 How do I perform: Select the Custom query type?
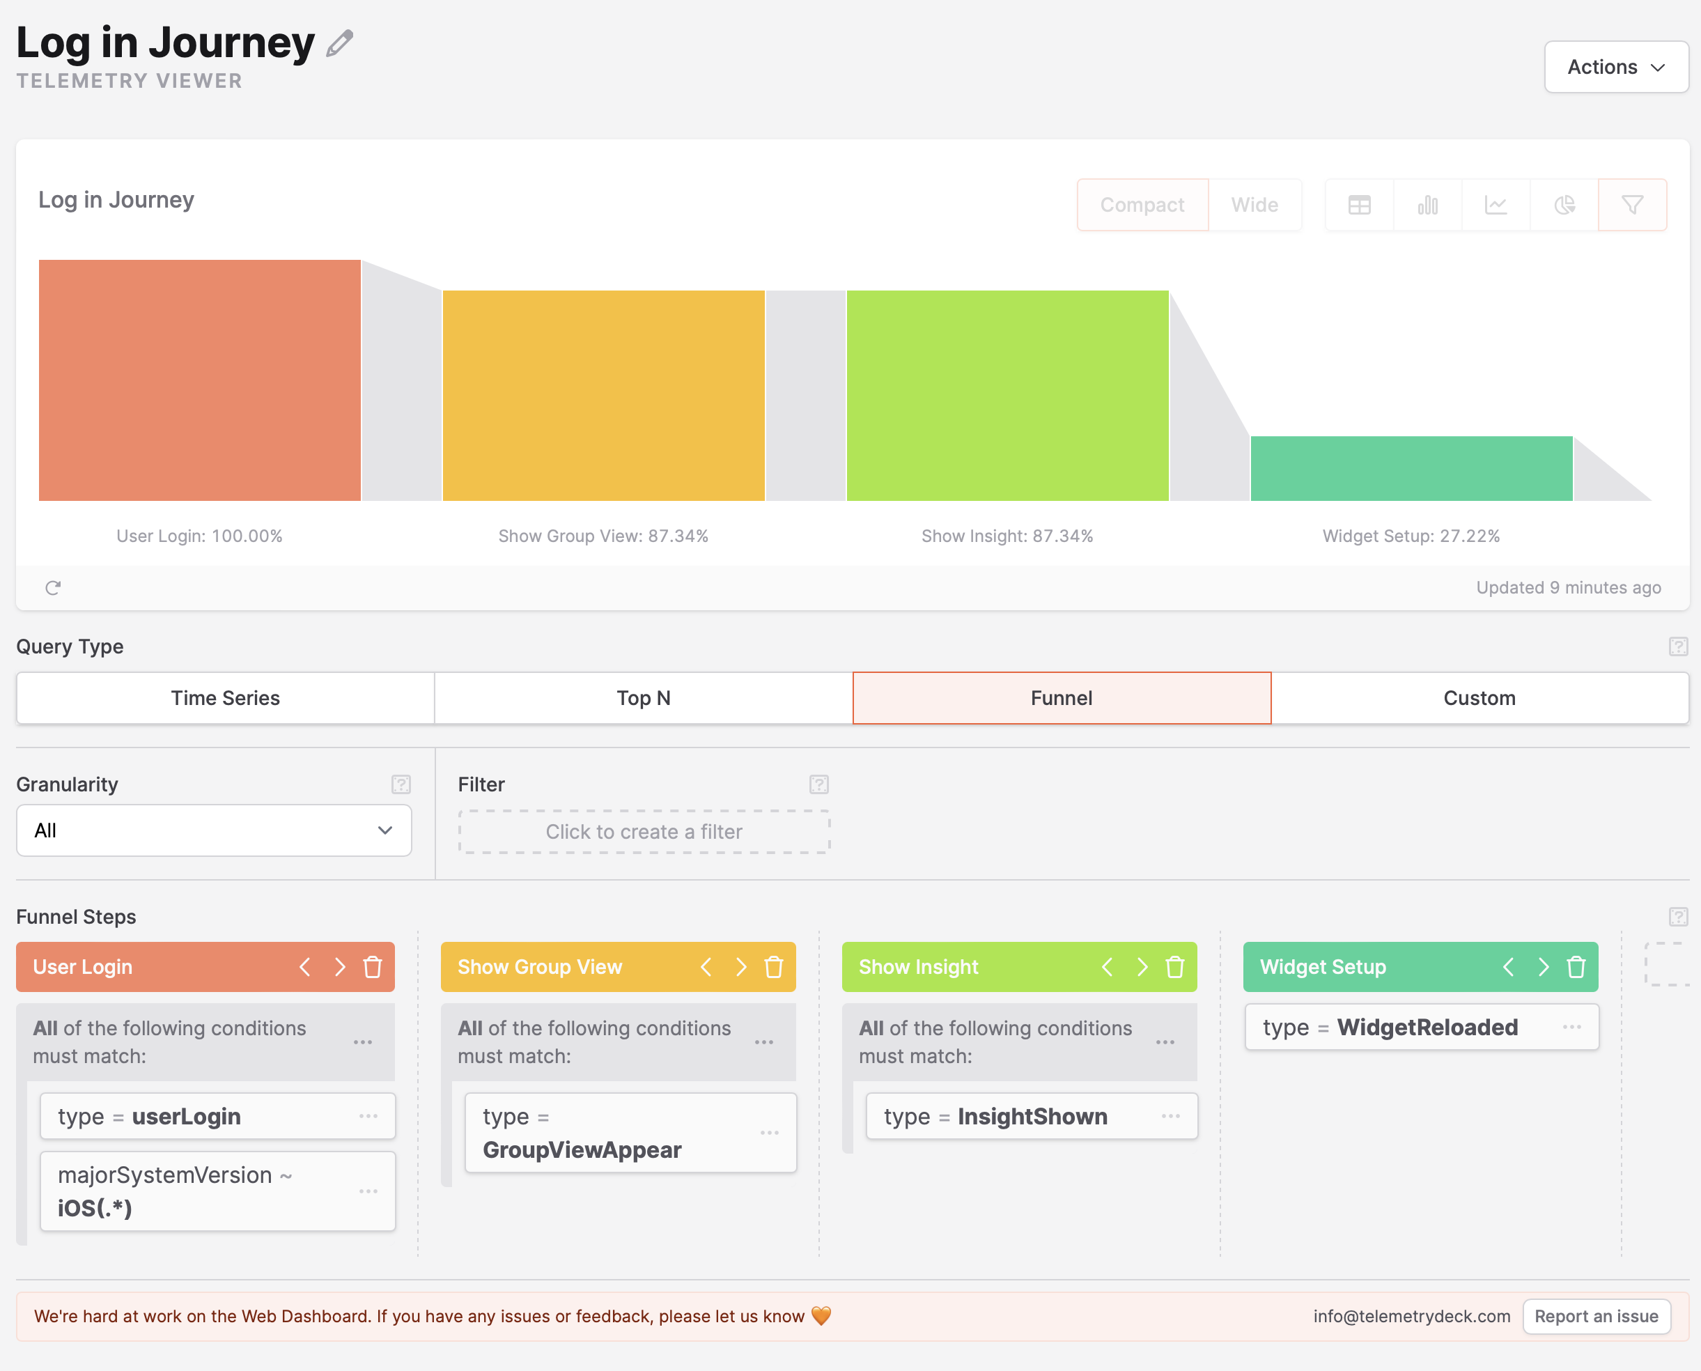[x=1479, y=698]
